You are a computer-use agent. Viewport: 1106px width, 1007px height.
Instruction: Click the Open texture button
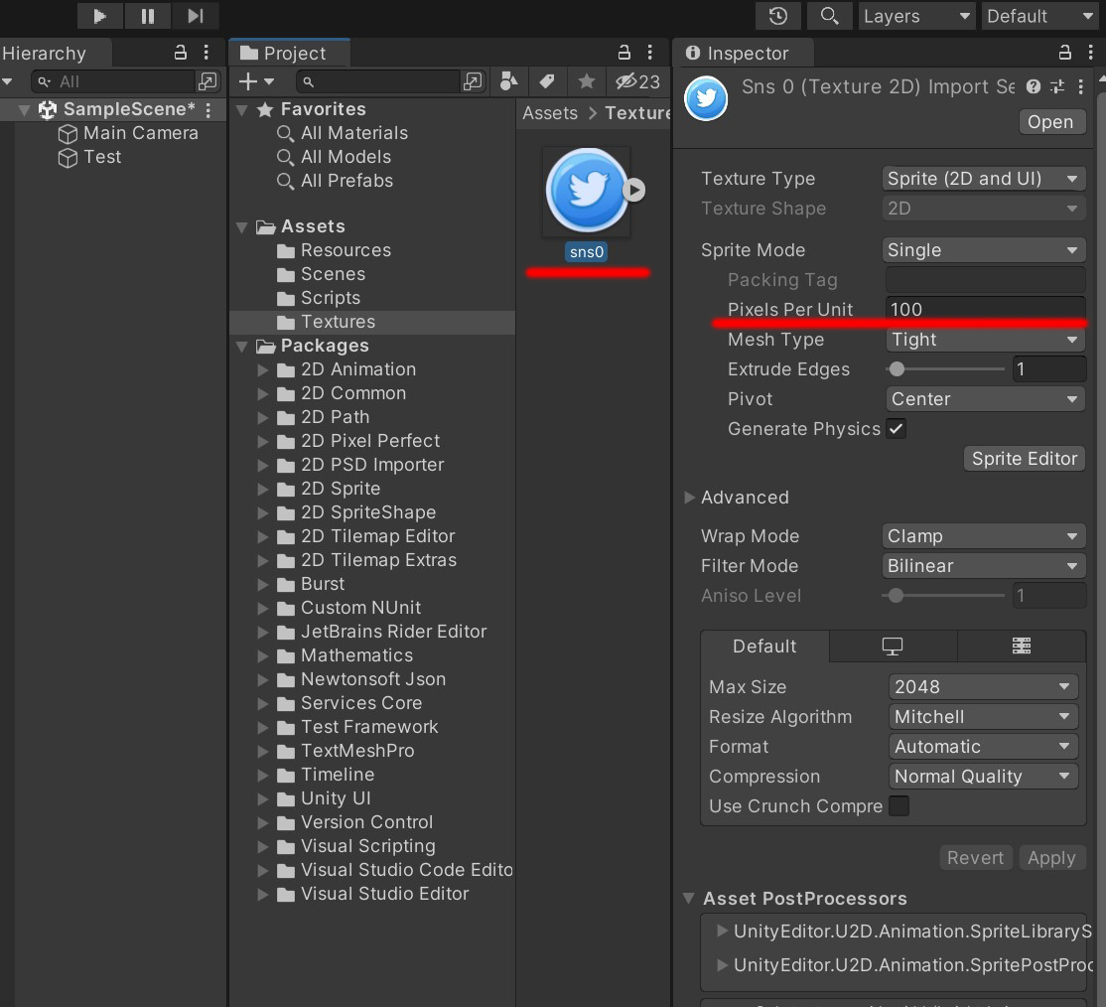pos(1051,122)
